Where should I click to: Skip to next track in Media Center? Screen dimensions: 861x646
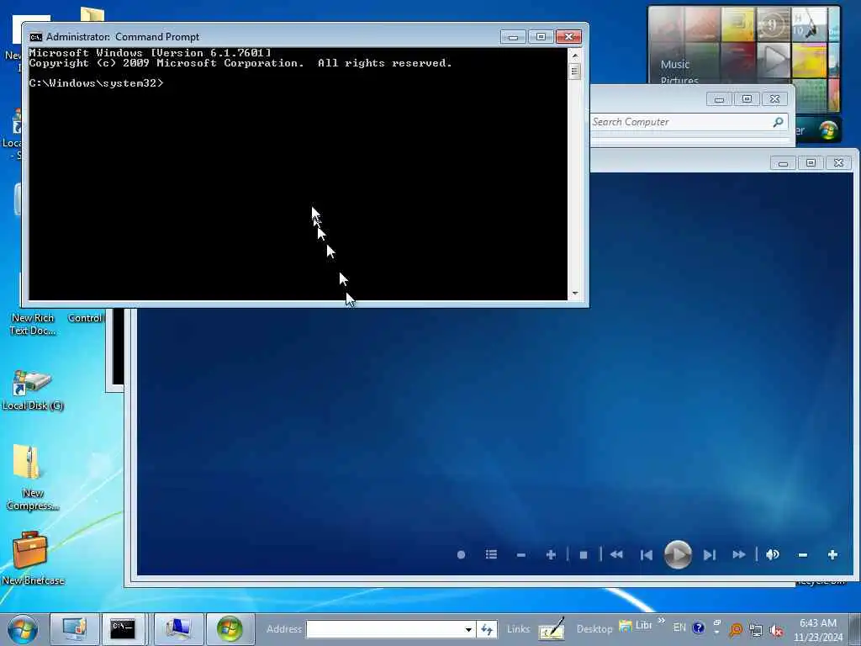[x=709, y=555]
